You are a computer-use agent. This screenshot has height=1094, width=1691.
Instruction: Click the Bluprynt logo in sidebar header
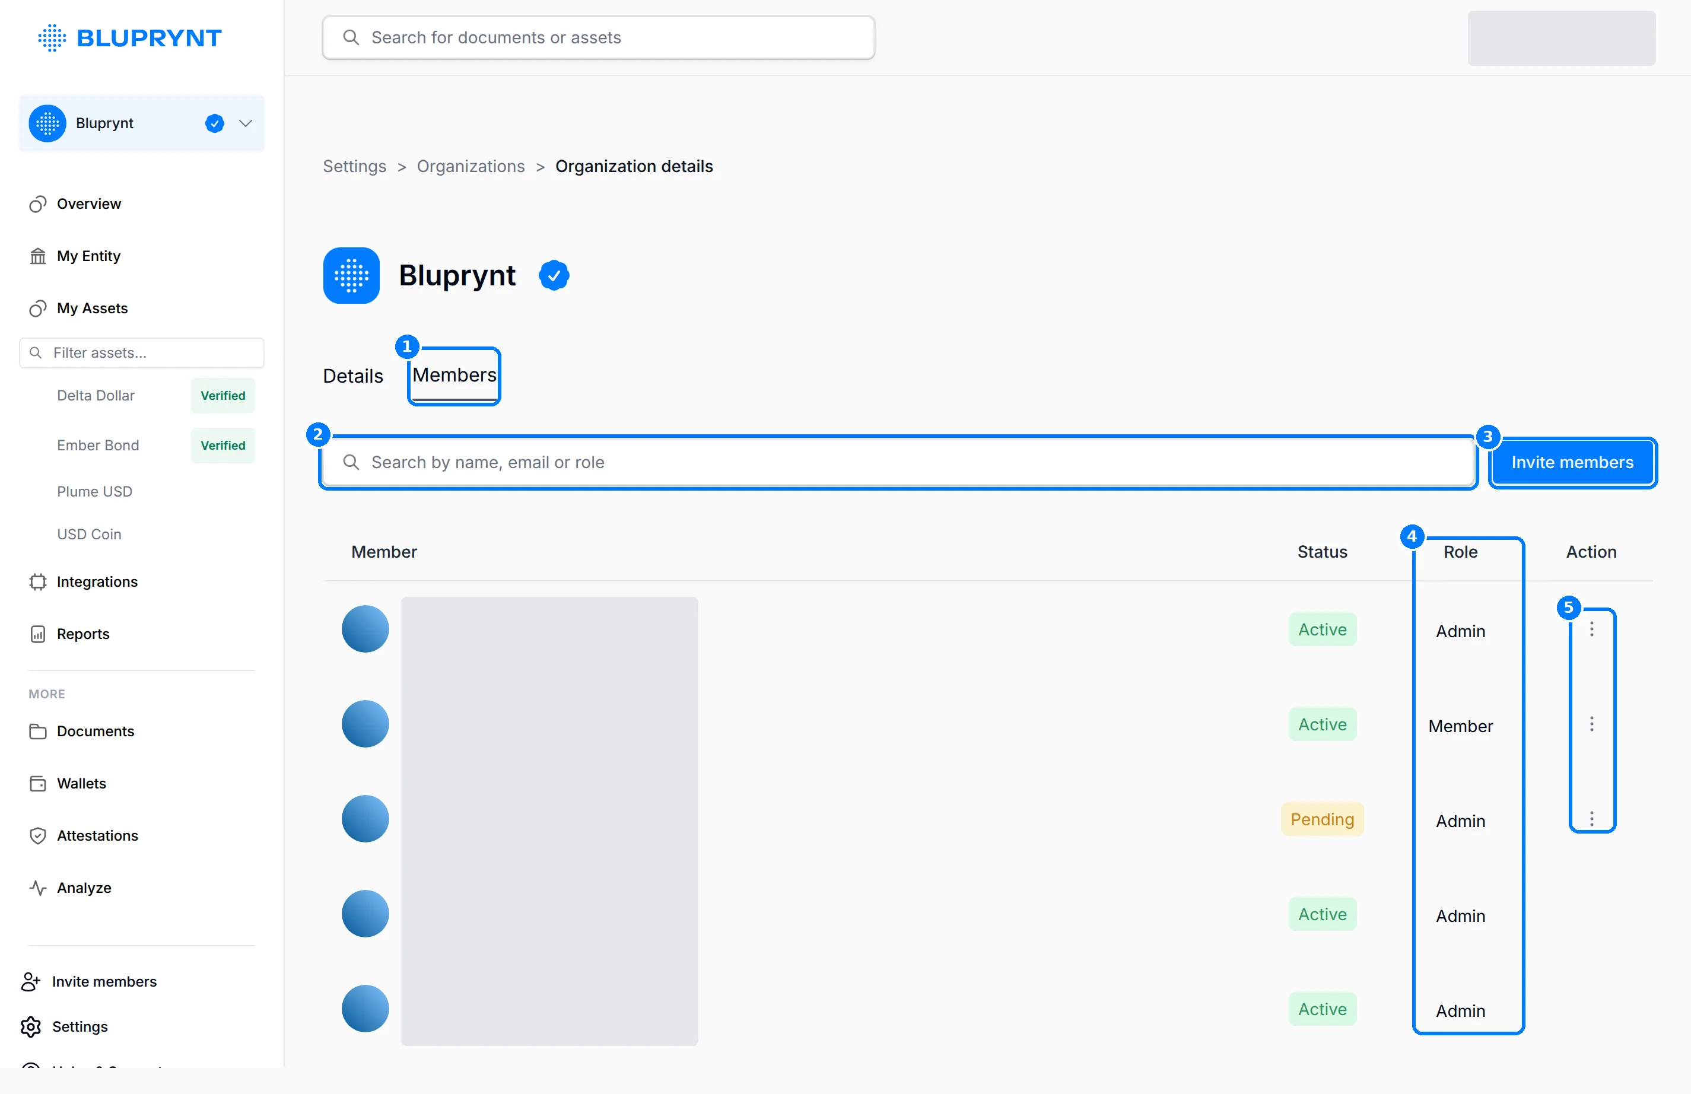(130, 37)
